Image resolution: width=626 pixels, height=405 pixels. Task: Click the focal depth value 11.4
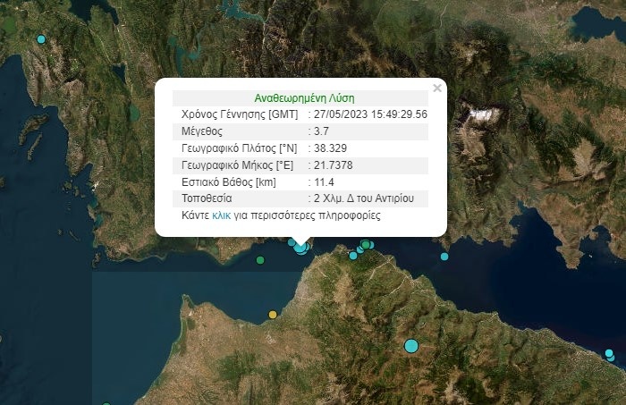tap(324, 181)
